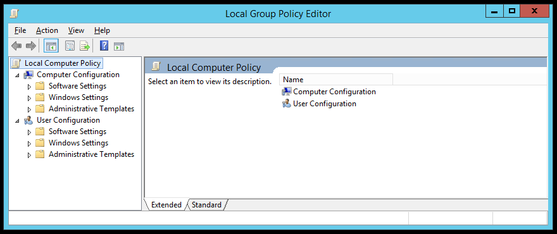This screenshot has height=234, width=557.
Task: Expand Software Settings under Computer Configuration
Action: click(30, 86)
